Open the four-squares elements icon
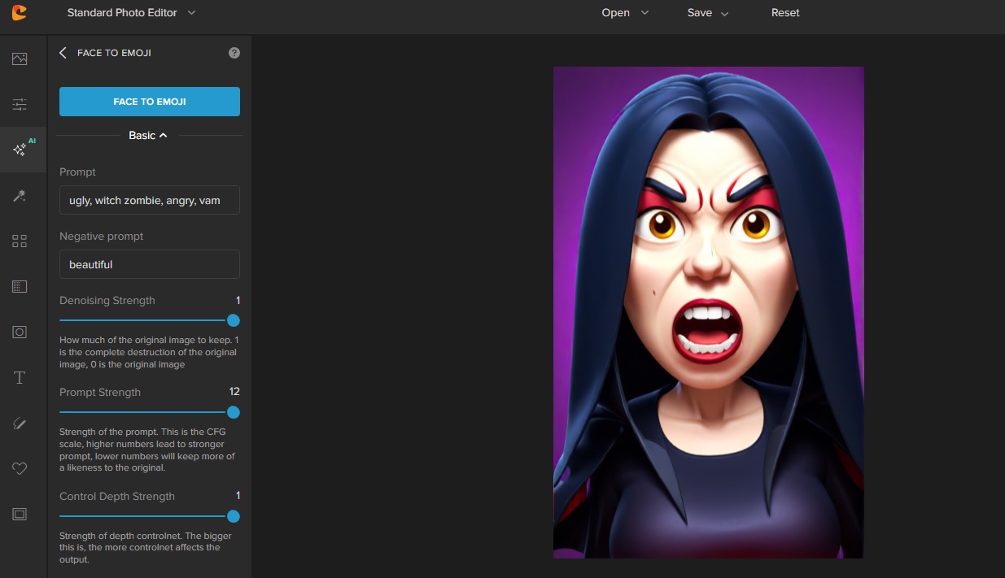Image resolution: width=1005 pixels, height=578 pixels. 20,241
